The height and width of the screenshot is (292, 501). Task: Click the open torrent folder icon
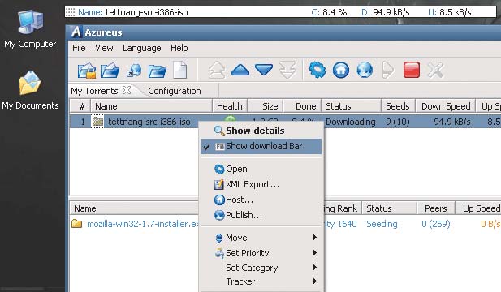(x=110, y=71)
